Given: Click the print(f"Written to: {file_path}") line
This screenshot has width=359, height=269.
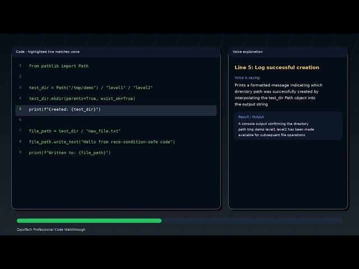Looking at the screenshot, I should coord(70,152).
